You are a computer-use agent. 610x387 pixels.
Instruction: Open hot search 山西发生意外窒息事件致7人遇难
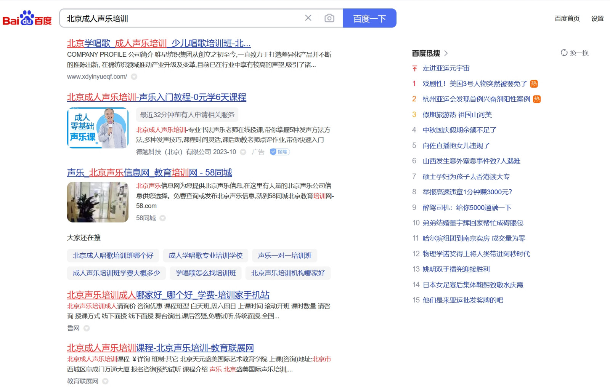coord(471,161)
